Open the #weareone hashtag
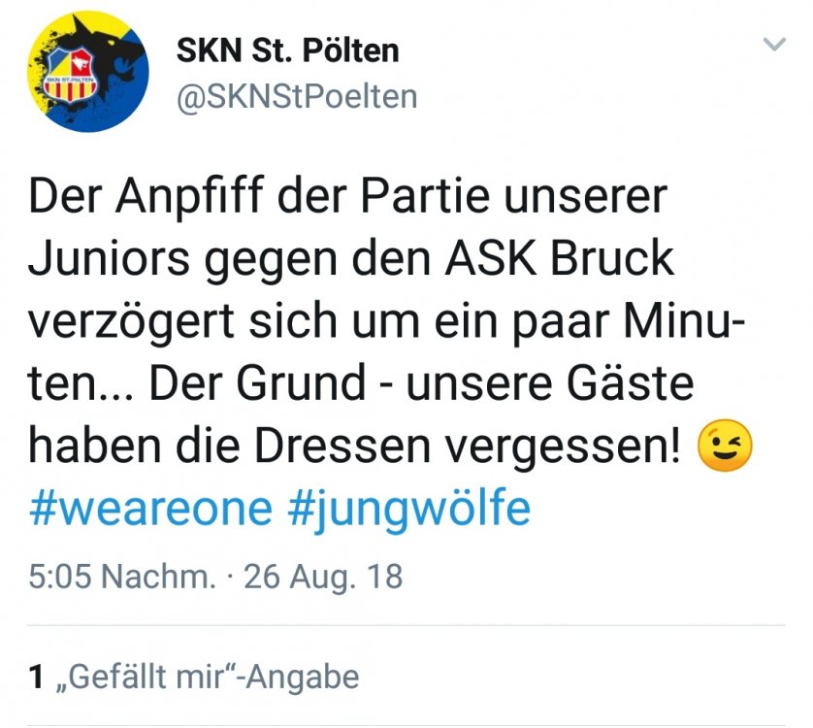 (150, 509)
